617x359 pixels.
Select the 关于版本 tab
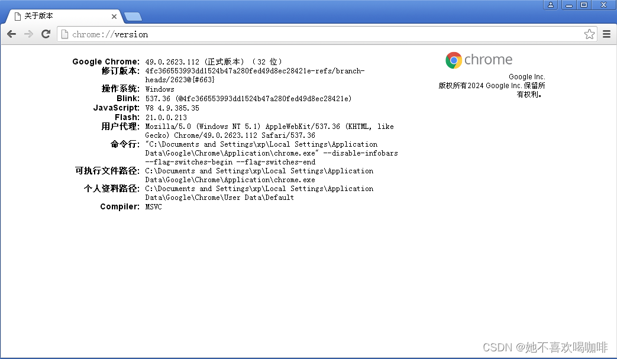(63, 16)
